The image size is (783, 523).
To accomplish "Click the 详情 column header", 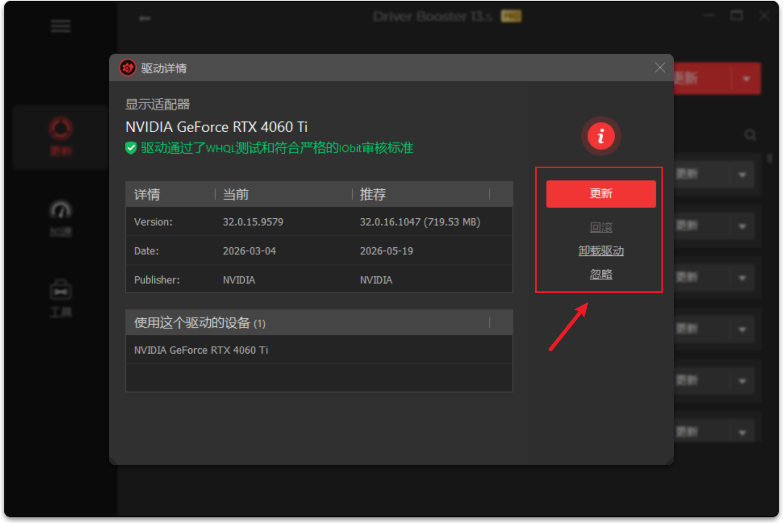I will click(x=147, y=195).
